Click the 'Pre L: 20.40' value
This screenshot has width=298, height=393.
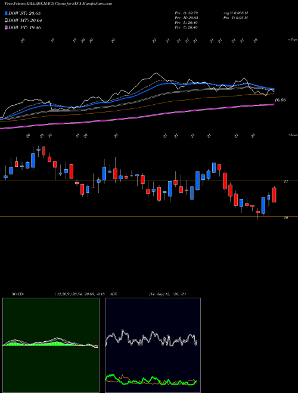(x=186, y=23)
